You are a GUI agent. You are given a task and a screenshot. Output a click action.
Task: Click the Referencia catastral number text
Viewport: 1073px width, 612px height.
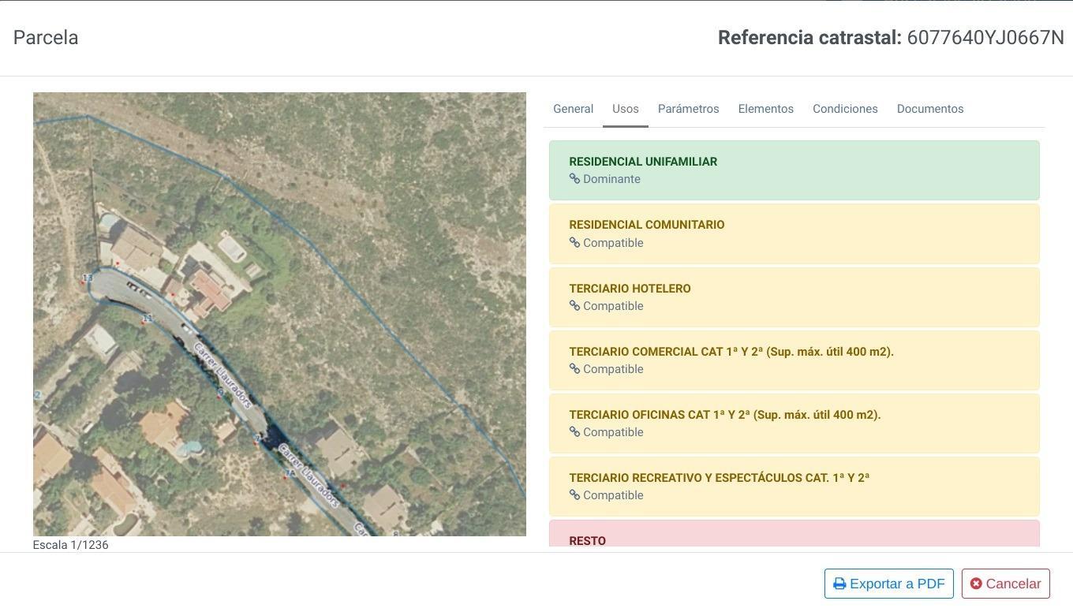click(x=985, y=37)
